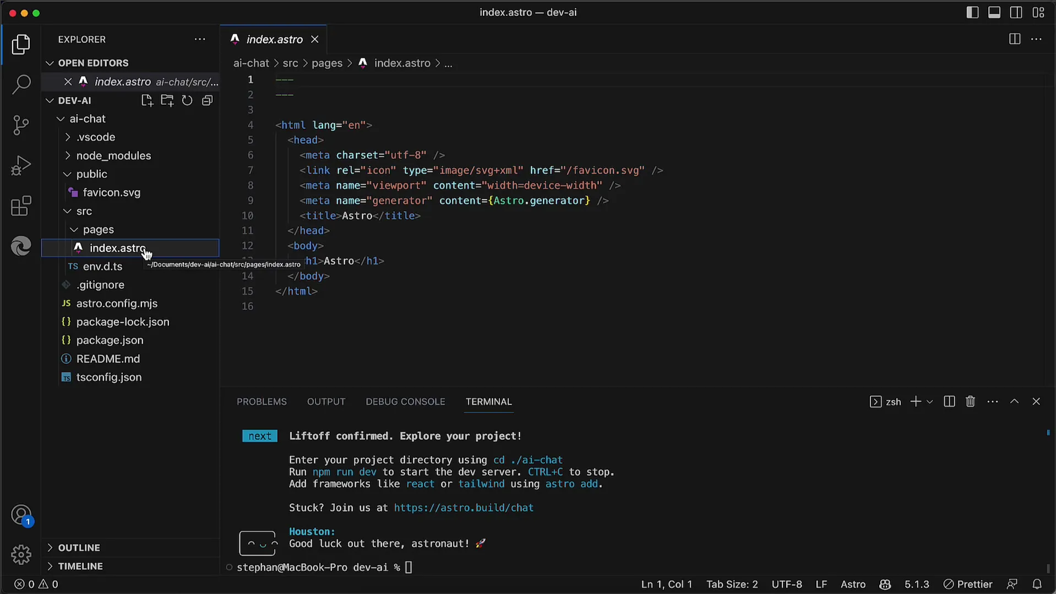Open favicon.svg in the file tree
The height and width of the screenshot is (594, 1056).
coord(130,192)
